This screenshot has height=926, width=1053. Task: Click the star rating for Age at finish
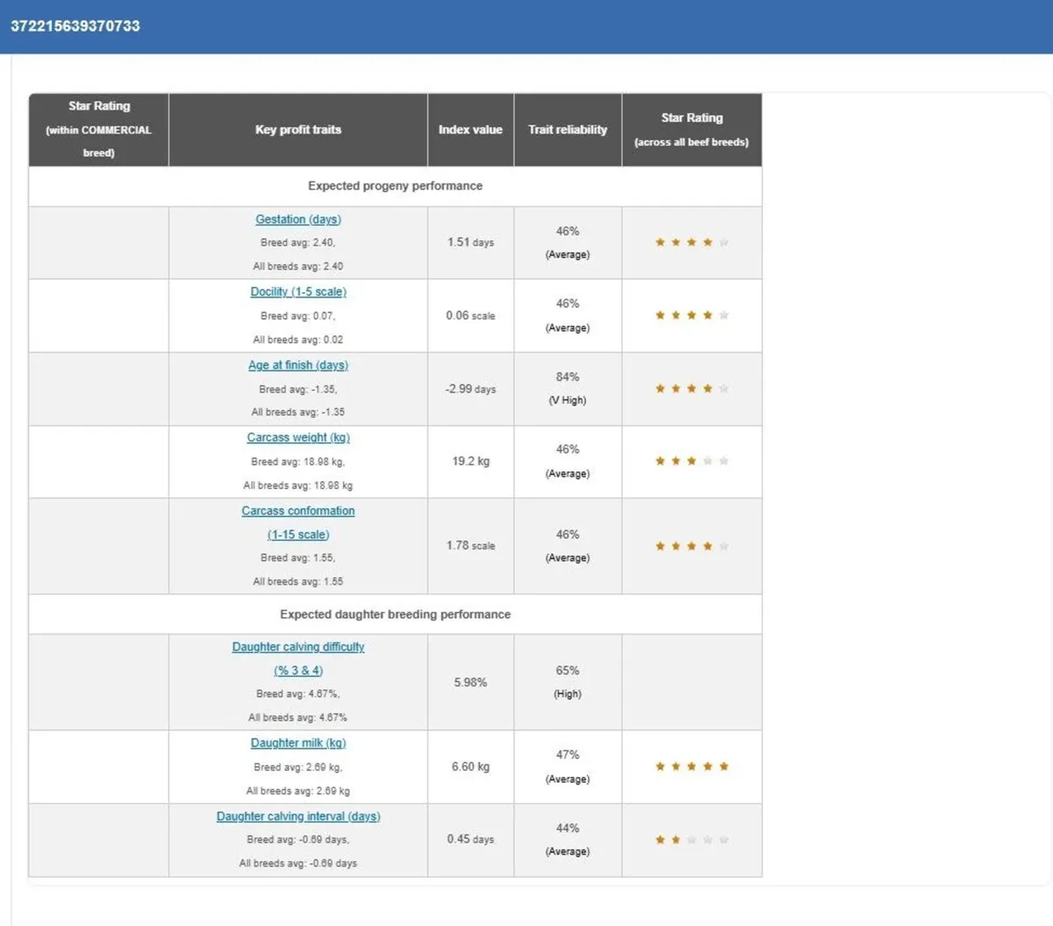pos(691,388)
